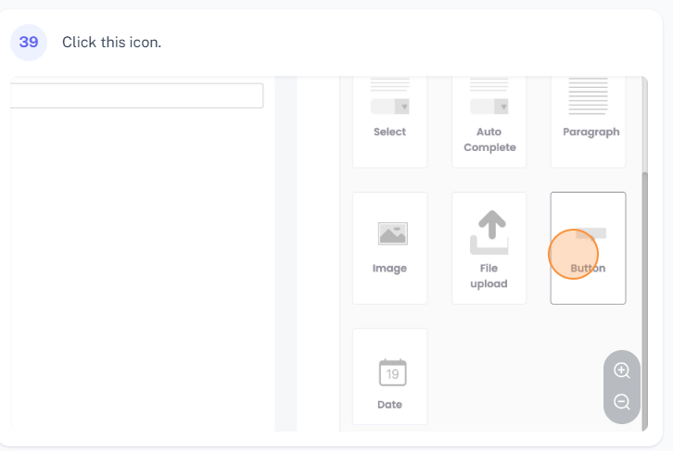Select the Image component icon
Screen dimensions: 673x451
point(393,233)
